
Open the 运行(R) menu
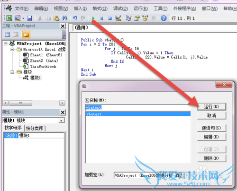141,9
